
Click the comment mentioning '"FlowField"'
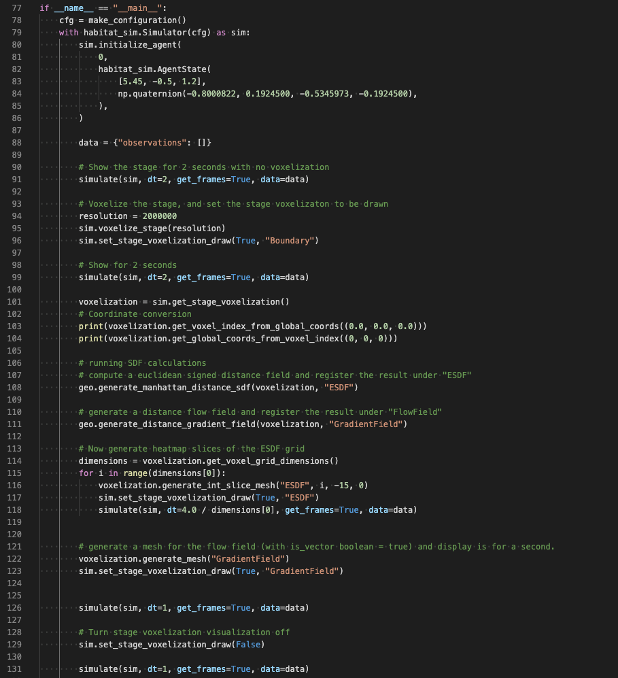(260, 412)
